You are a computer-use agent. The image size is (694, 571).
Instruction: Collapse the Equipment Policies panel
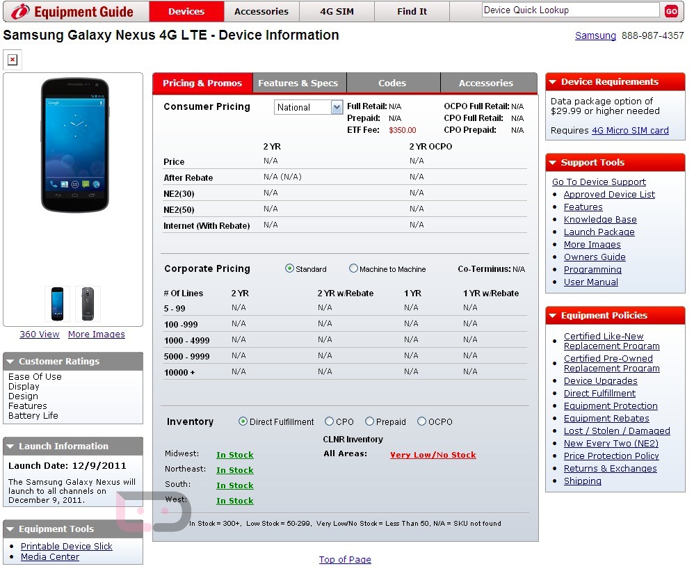[553, 316]
